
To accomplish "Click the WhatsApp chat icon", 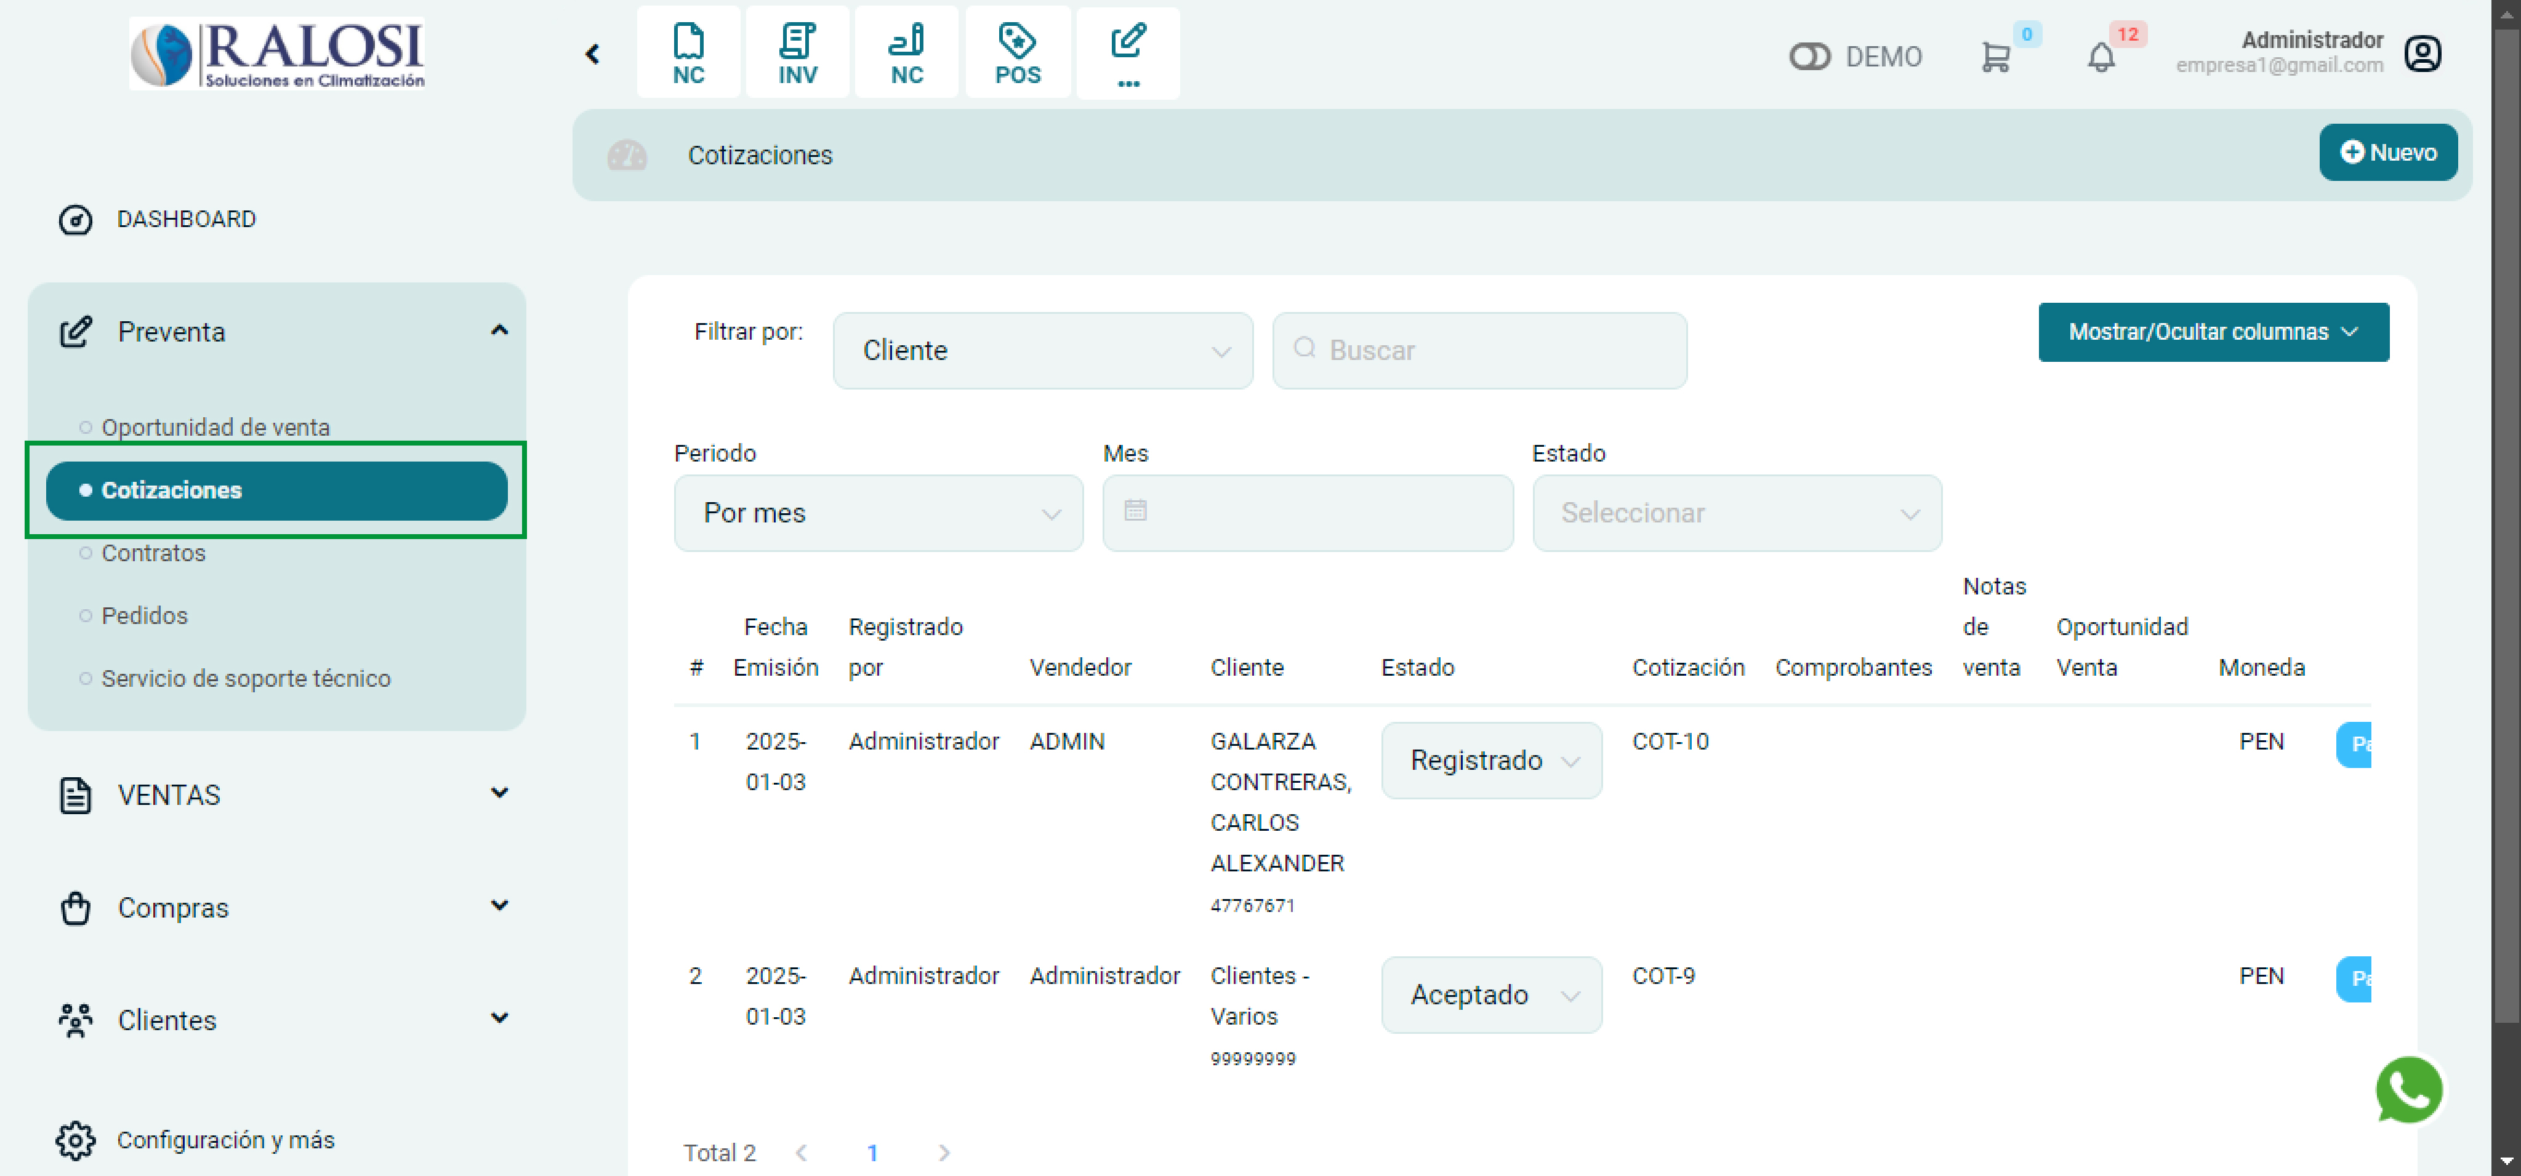I will 2408,1090.
